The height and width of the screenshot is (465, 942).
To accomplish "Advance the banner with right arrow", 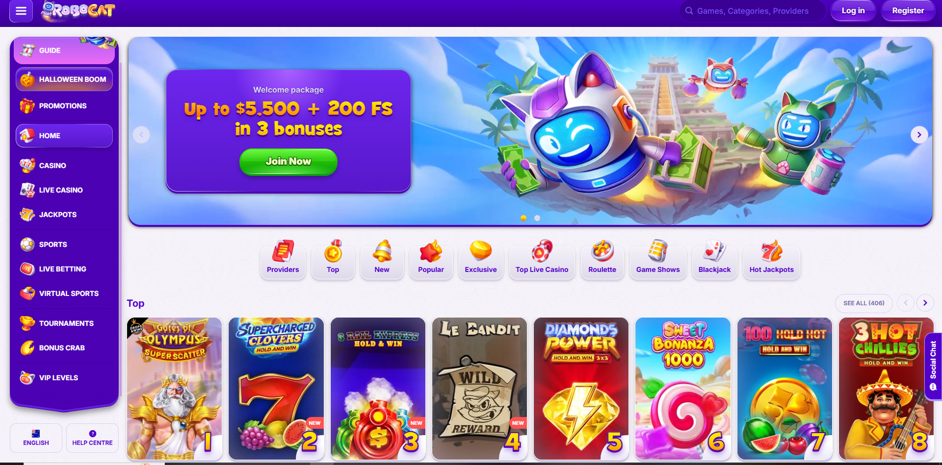I will (x=919, y=135).
